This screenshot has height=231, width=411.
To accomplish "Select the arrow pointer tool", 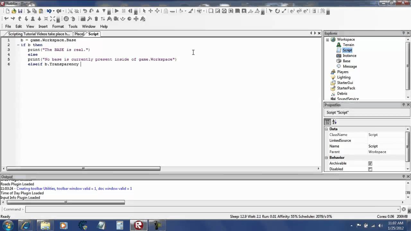I will point(144,11).
